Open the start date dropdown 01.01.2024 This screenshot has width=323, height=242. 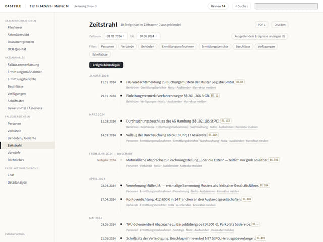pyautogui.click(x=116, y=36)
